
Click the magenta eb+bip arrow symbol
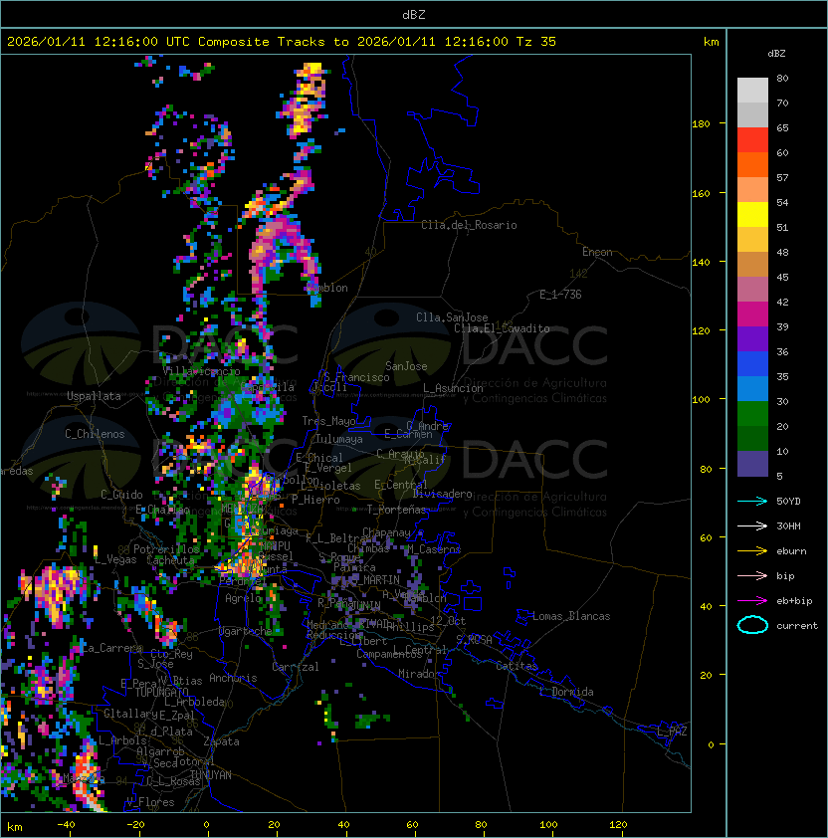(752, 601)
